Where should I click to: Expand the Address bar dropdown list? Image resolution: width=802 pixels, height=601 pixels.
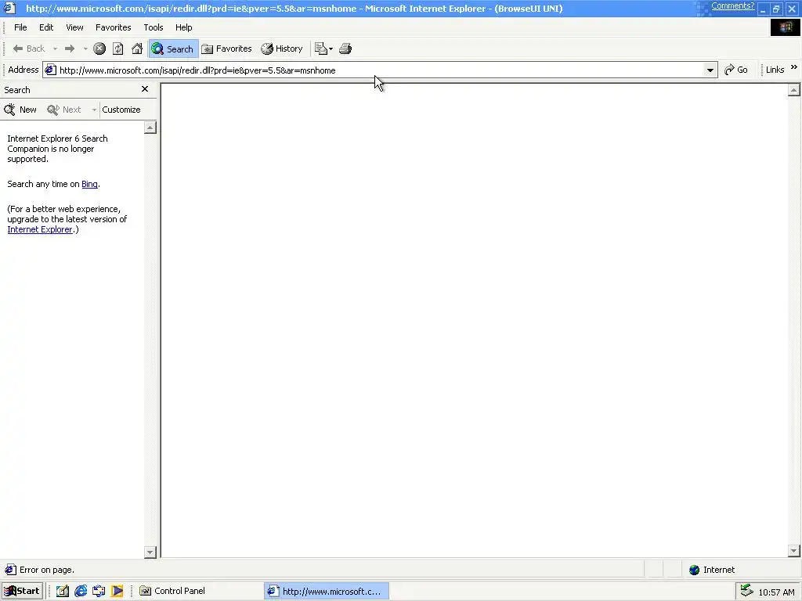pyautogui.click(x=710, y=70)
